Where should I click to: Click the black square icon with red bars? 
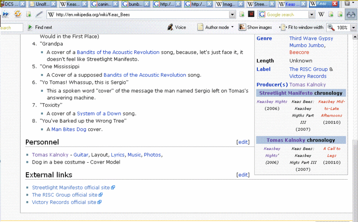coord(251,14)
